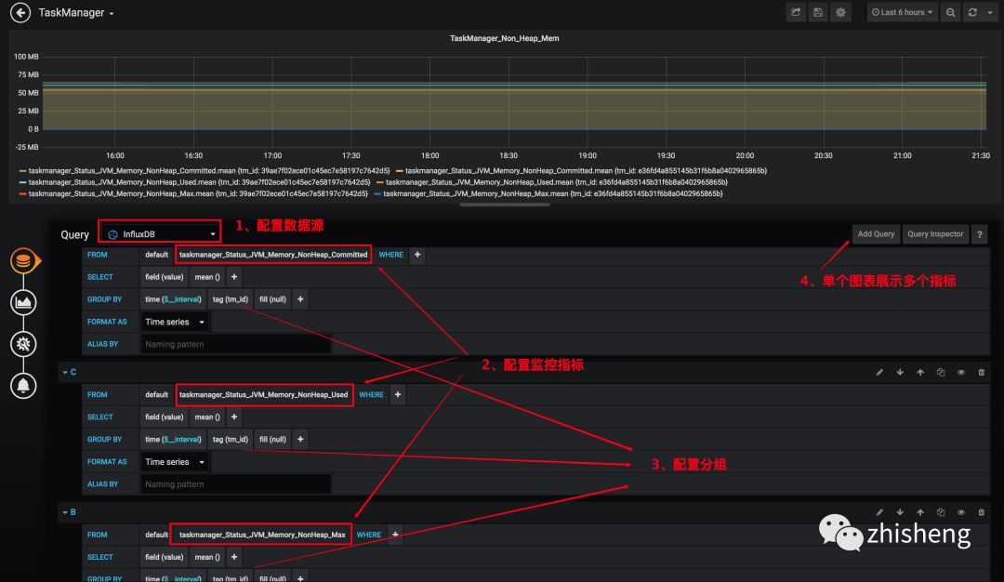This screenshot has width=1004, height=582.
Task: Move query B up
Action: pyautogui.click(x=920, y=512)
